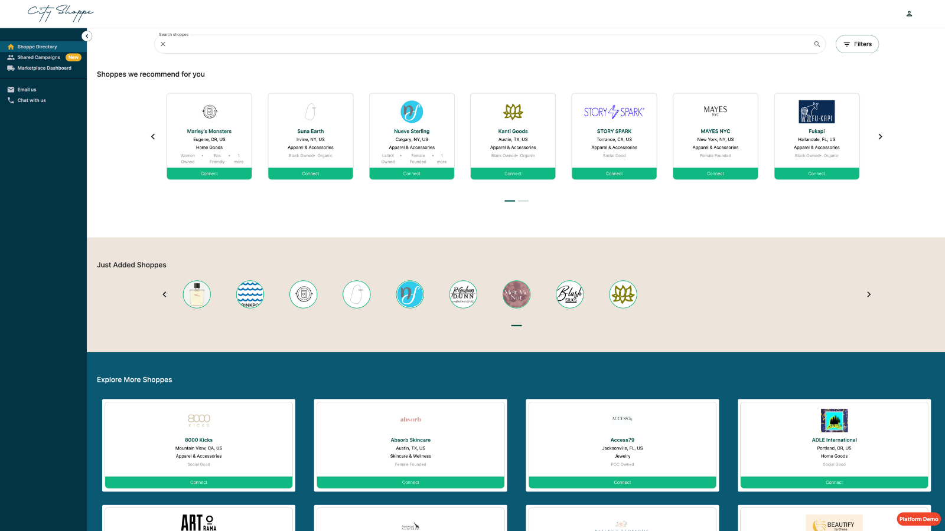Click the Search shoppes input field
The height and width of the screenshot is (531, 945).
pyautogui.click(x=489, y=44)
